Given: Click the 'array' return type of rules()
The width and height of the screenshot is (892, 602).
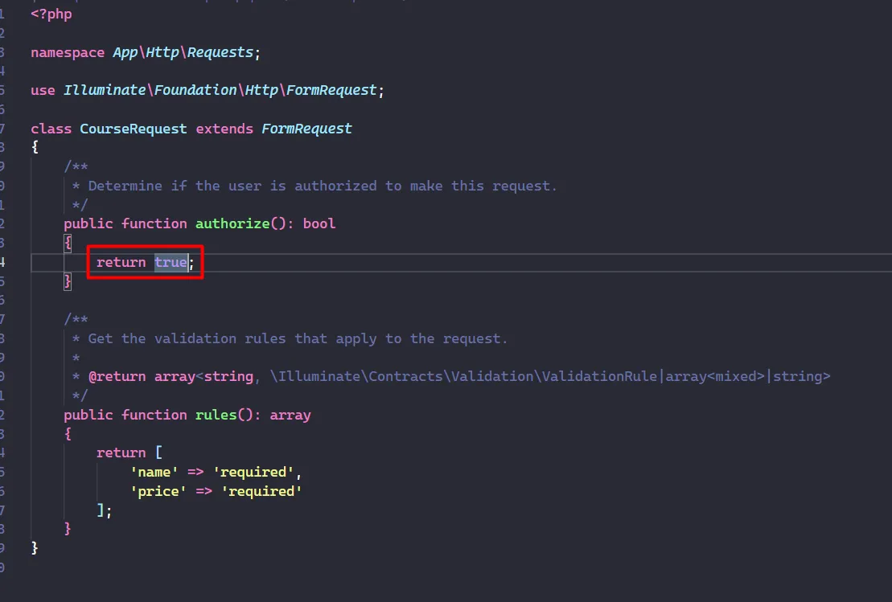Looking at the screenshot, I should point(290,415).
